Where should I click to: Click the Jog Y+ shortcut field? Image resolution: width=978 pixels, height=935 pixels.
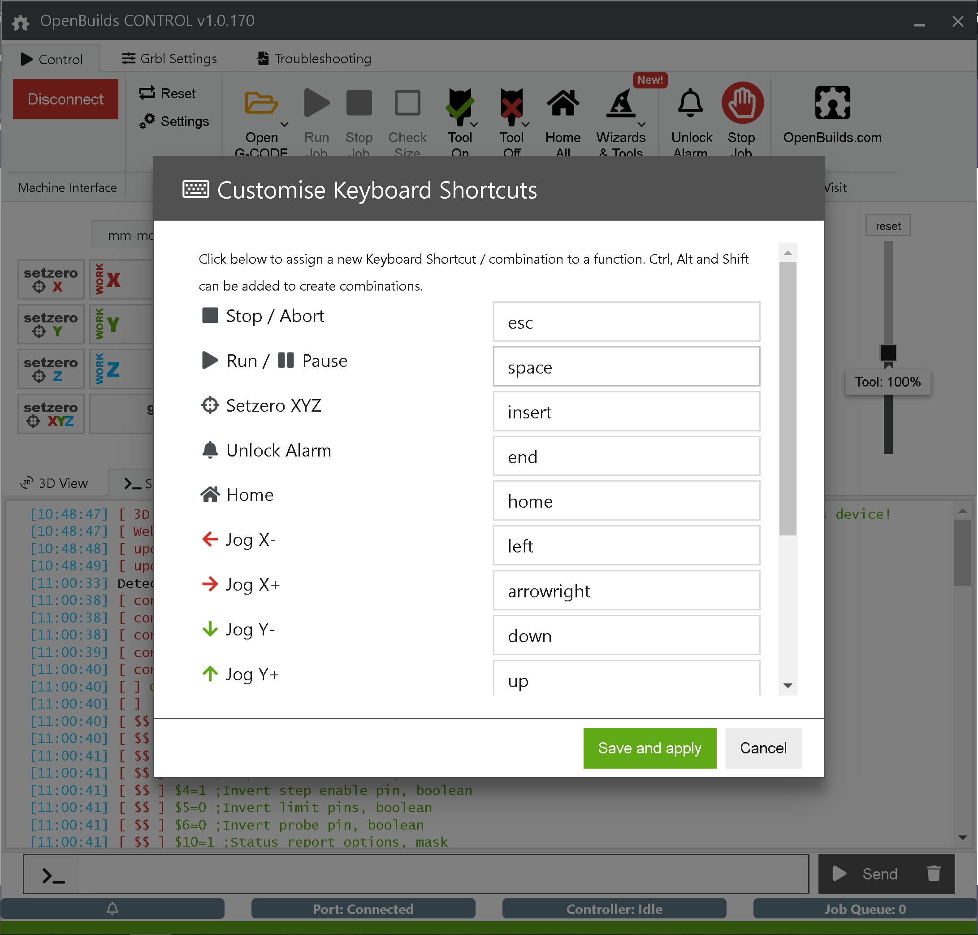pos(626,677)
